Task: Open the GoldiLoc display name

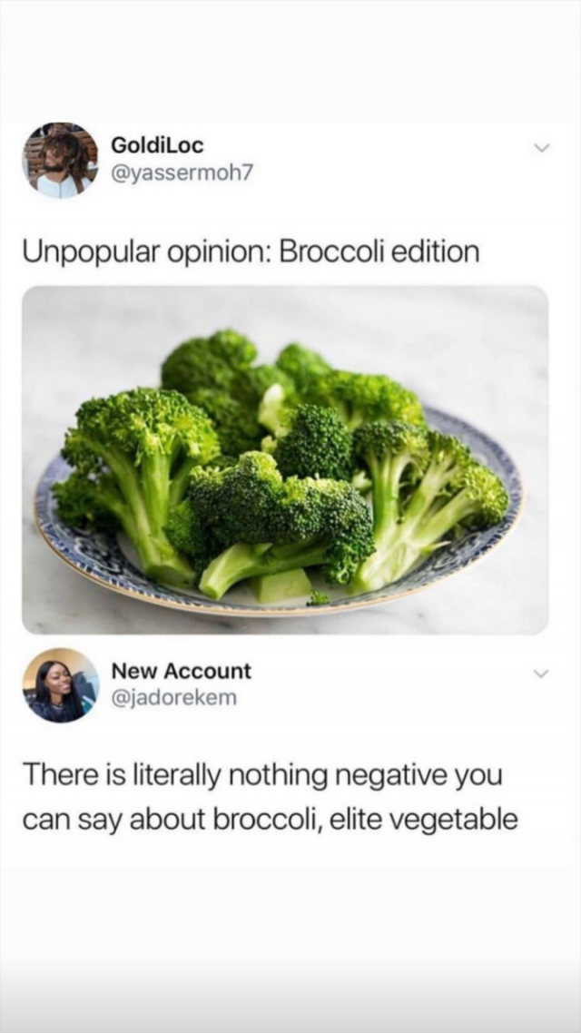Action: click(x=157, y=144)
